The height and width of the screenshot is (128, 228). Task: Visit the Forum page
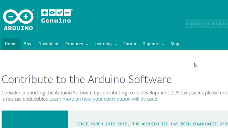point(130,44)
